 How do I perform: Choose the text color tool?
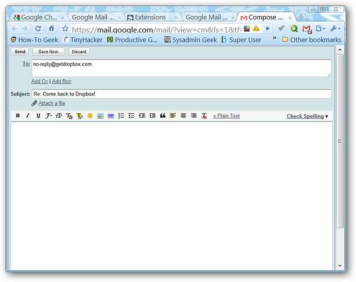tap(69, 116)
